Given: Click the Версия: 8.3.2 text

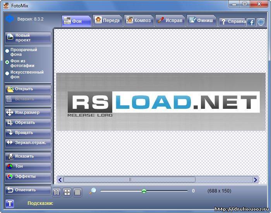Looking at the screenshot, I should pos(31,19).
